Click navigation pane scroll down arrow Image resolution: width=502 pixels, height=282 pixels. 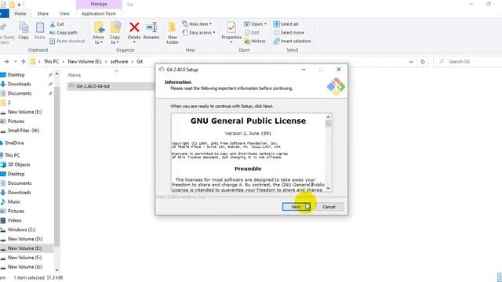pos(57,270)
